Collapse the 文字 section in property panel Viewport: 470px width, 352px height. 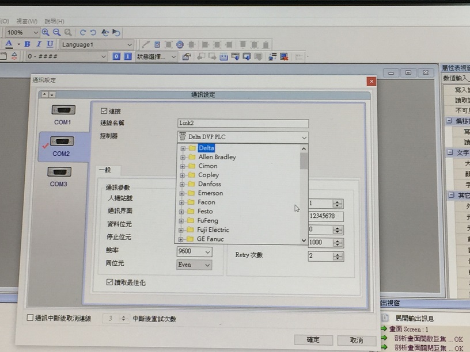(450, 152)
